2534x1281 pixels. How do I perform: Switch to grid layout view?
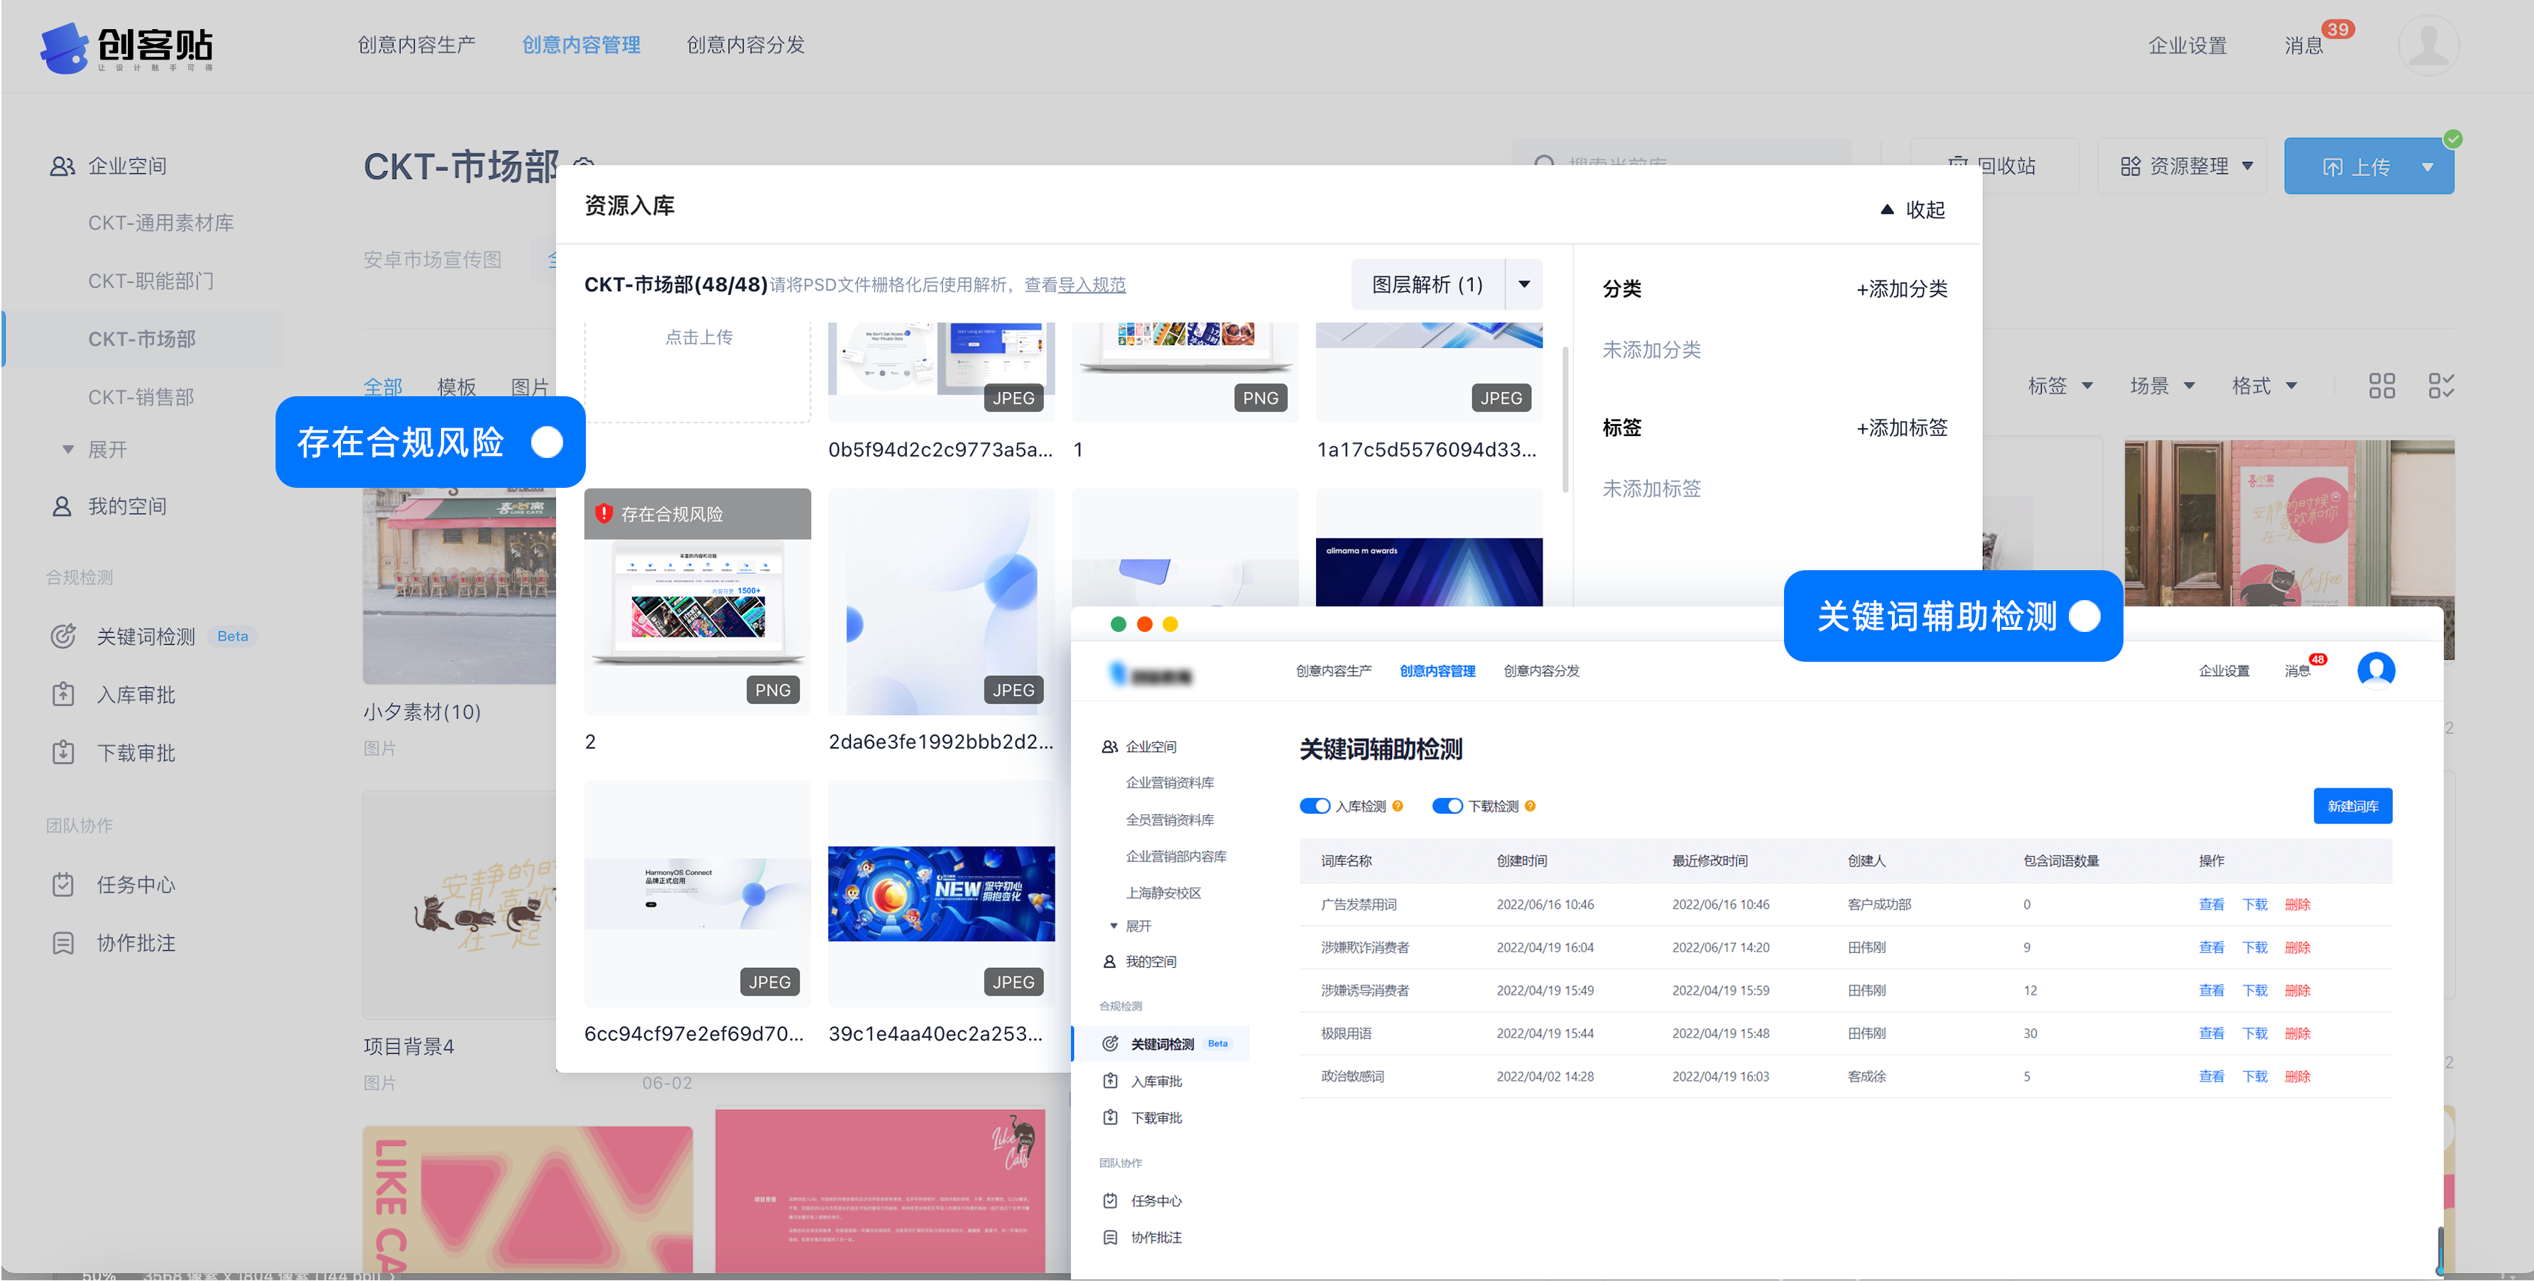pos(2381,386)
